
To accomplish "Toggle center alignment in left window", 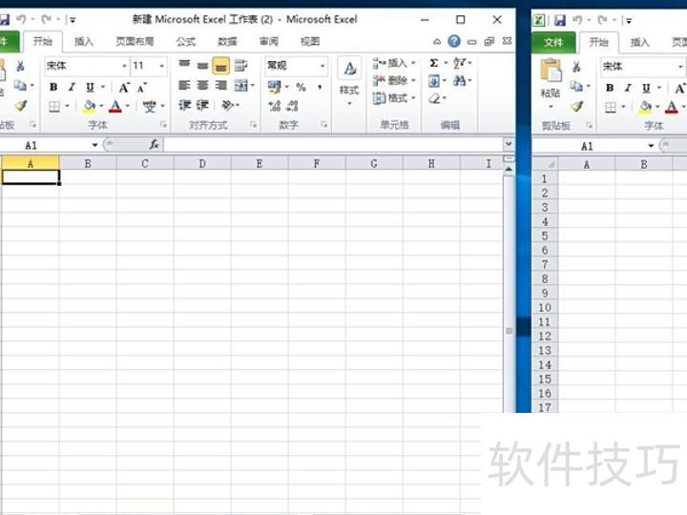I will 202,85.
